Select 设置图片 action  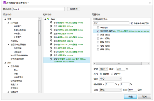(14, 88)
